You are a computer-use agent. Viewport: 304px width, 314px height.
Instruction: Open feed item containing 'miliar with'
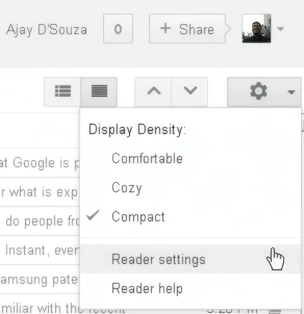[x=40, y=305]
